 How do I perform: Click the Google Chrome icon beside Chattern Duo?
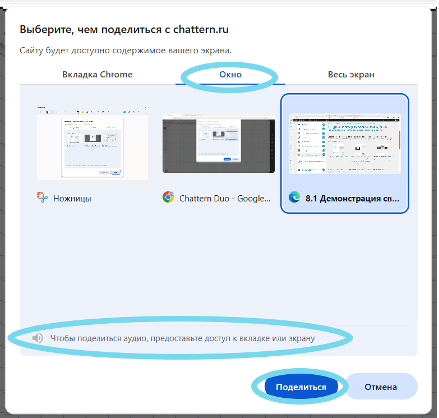(x=168, y=197)
